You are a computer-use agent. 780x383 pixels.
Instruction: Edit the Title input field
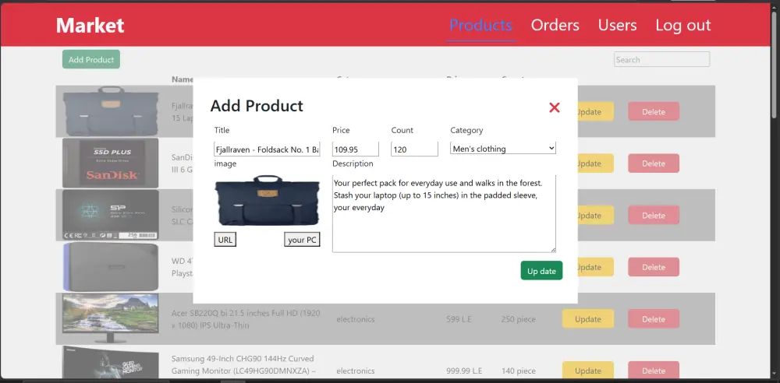[267, 149]
